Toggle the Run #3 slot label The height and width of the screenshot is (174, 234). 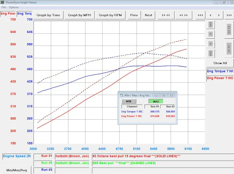tap(46, 170)
